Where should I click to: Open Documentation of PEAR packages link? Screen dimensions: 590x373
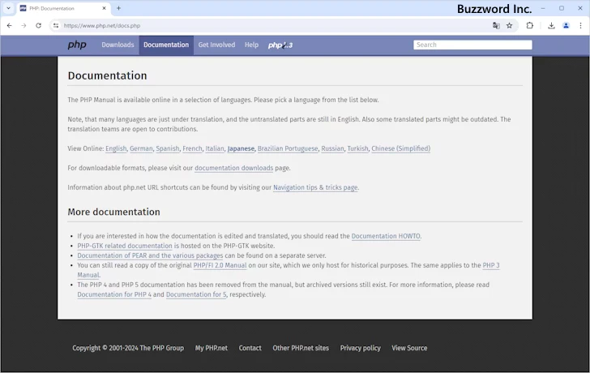pyautogui.click(x=150, y=255)
